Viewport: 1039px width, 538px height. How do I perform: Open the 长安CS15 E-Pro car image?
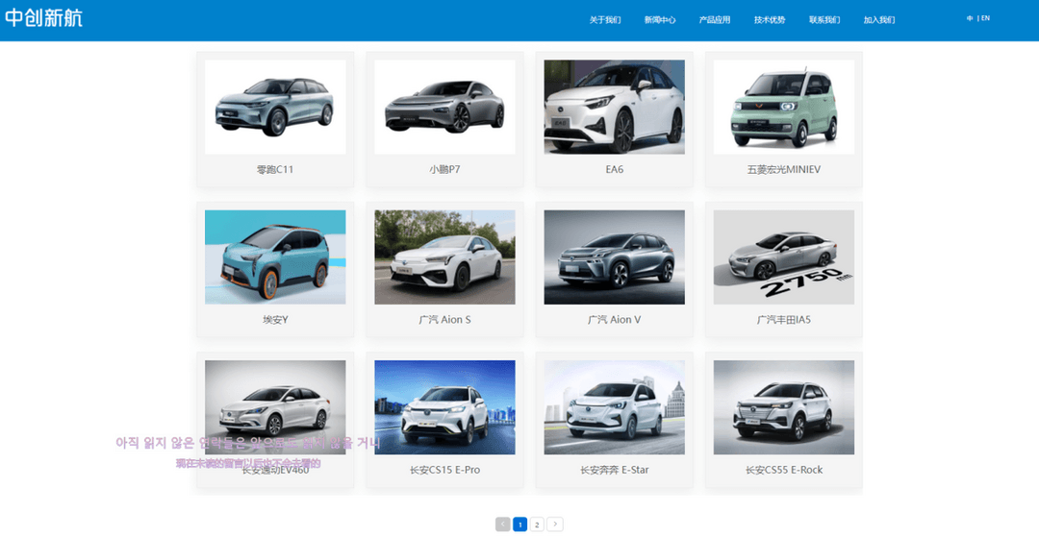point(444,407)
